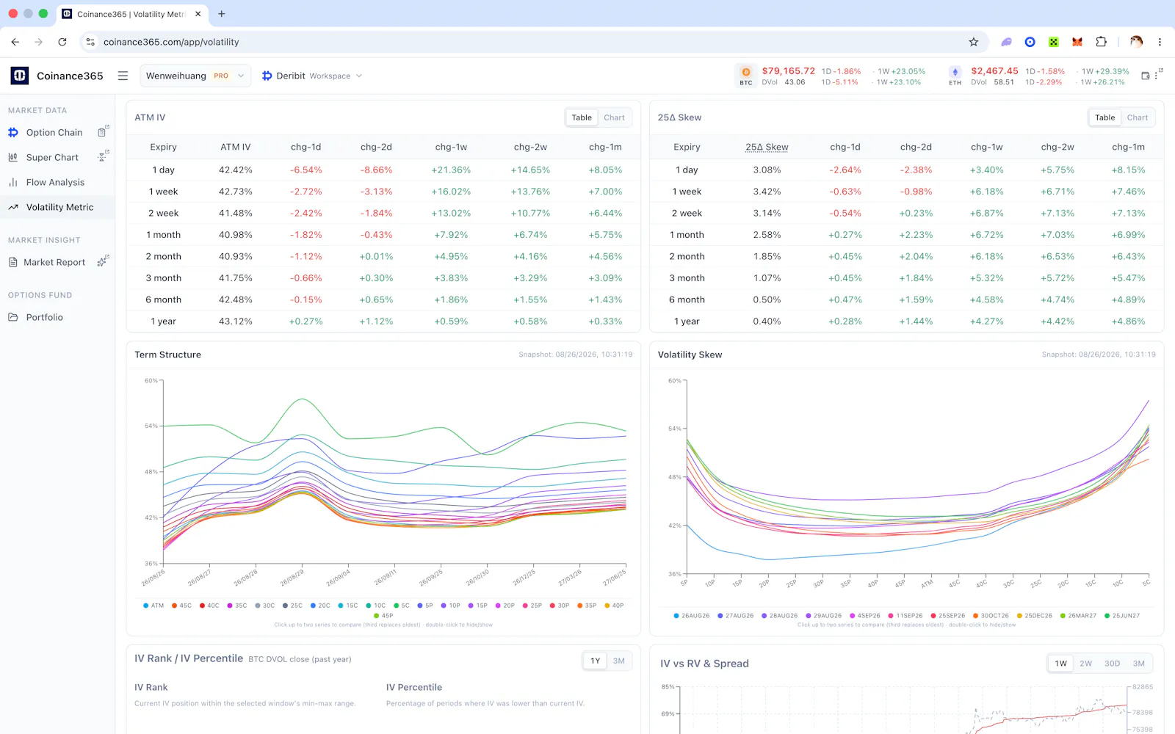Select Table tab in ATM IV panel
1175x734 pixels.
pyautogui.click(x=582, y=117)
